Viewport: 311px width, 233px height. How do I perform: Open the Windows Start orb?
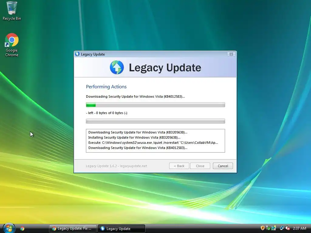(x=9, y=228)
